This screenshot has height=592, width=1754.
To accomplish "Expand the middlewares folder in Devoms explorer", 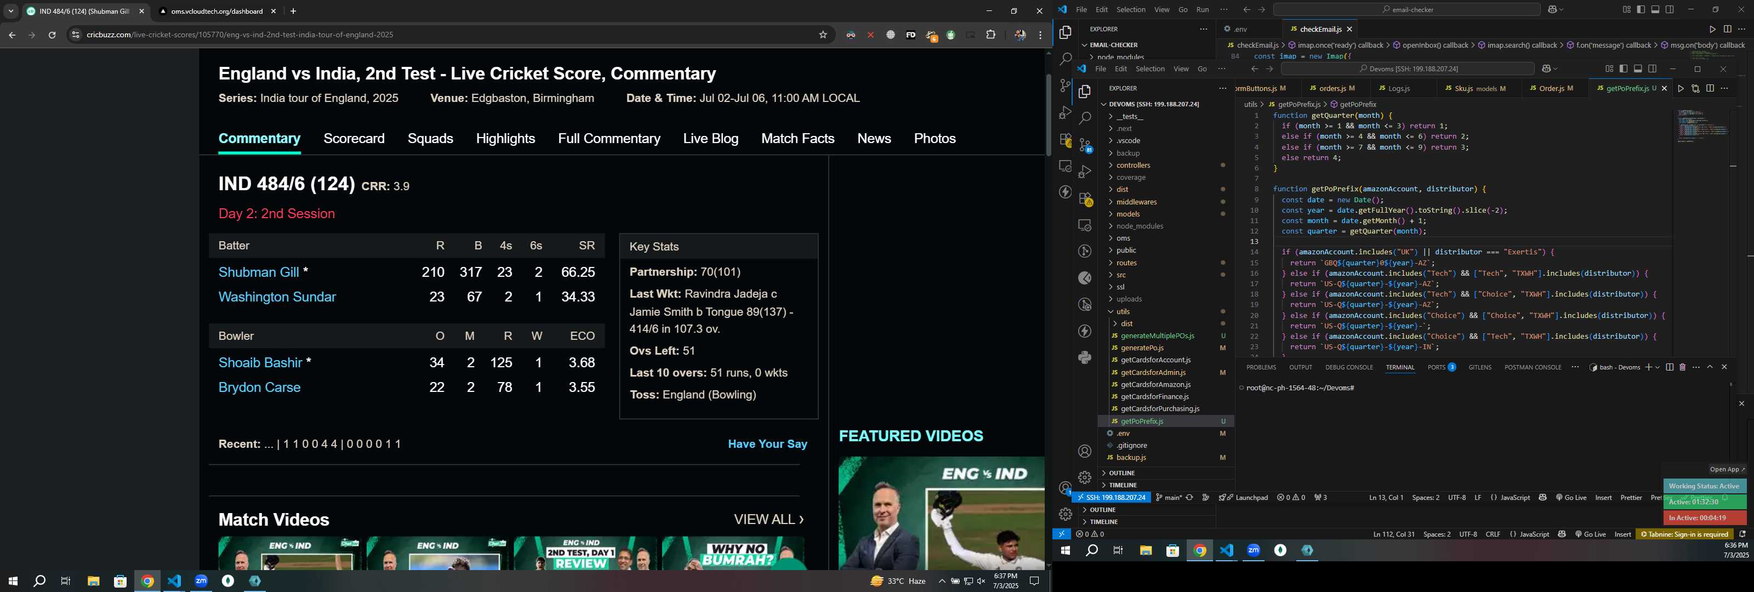I will point(1166,202).
